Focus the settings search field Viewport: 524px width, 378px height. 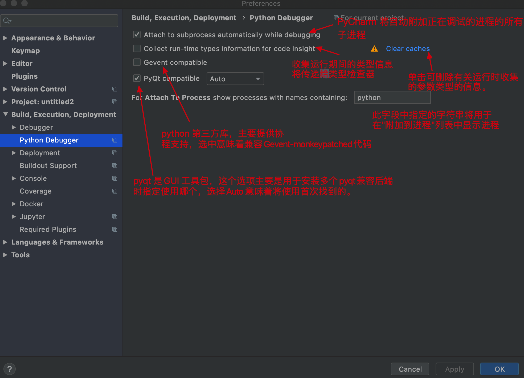[x=59, y=21]
